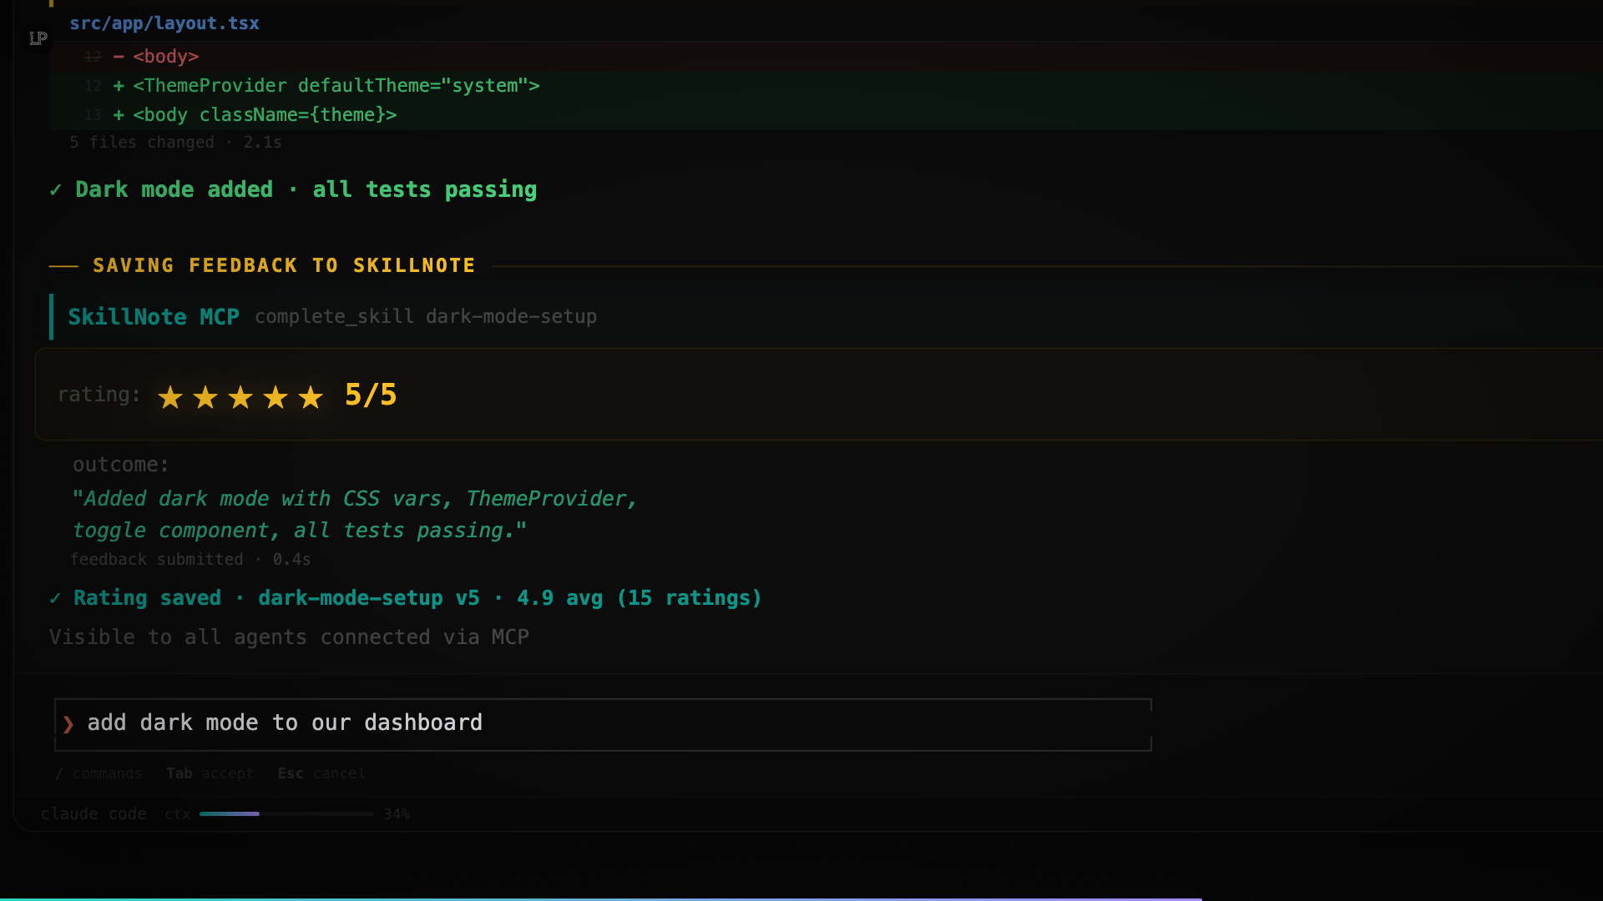This screenshot has height=901, width=1603.
Task: Click 'complete_skill dark-mode-setup' command text
Action: tap(426, 317)
